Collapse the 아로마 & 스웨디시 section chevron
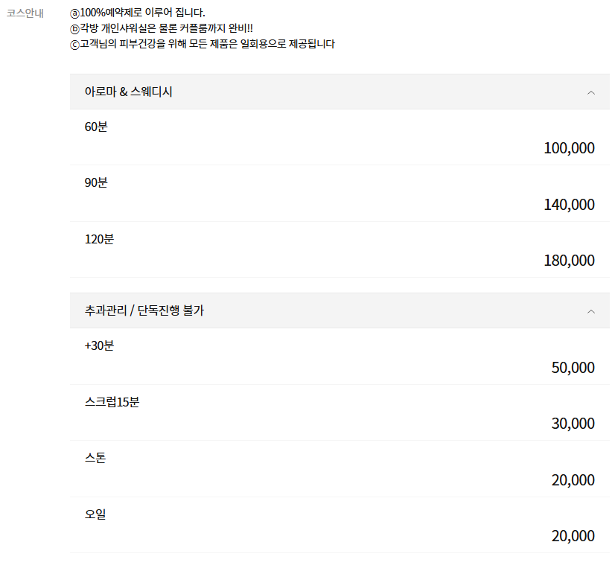This screenshot has height=574, width=615. click(591, 92)
